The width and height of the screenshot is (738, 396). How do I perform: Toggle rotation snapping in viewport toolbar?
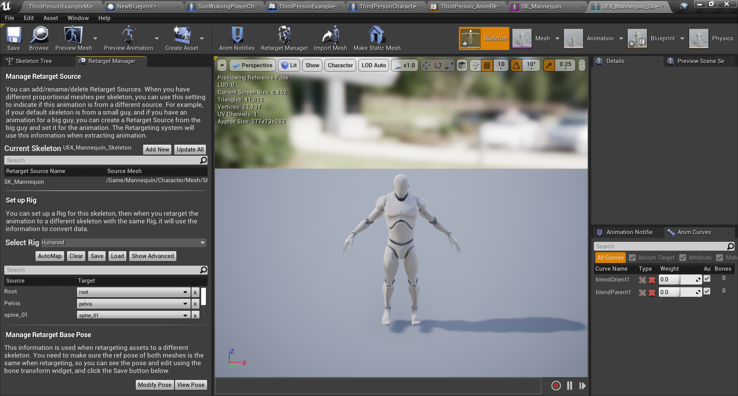(x=516, y=65)
